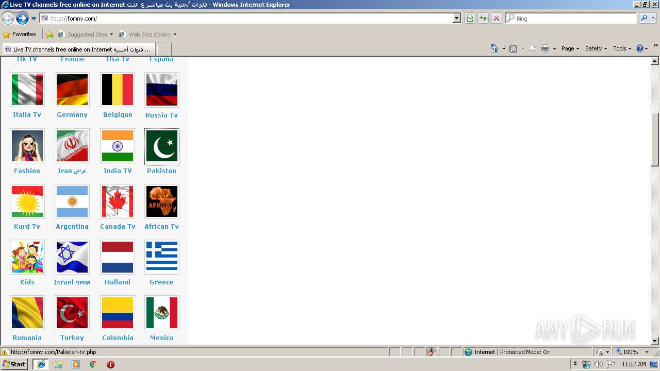The width and height of the screenshot is (660, 371).
Task: Open a new blank tab
Action: coord(164,50)
